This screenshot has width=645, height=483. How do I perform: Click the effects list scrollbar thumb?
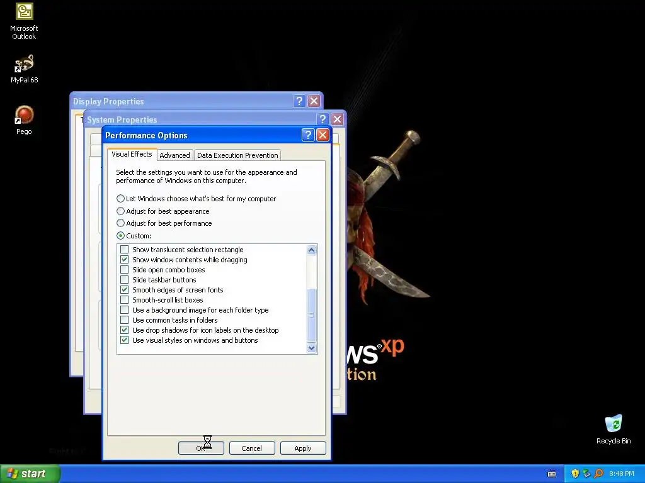tap(311, 315)
